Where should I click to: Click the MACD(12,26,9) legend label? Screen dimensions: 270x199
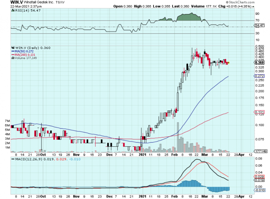click(x=28, y=159)
